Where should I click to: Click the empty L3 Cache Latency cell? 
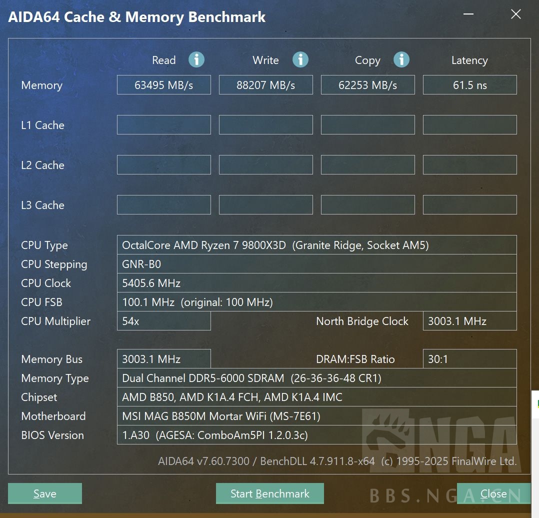(469, 205)
